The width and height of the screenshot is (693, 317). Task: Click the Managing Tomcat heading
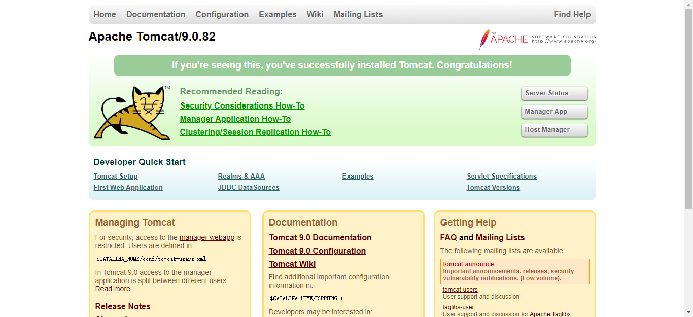click(135, 222)
